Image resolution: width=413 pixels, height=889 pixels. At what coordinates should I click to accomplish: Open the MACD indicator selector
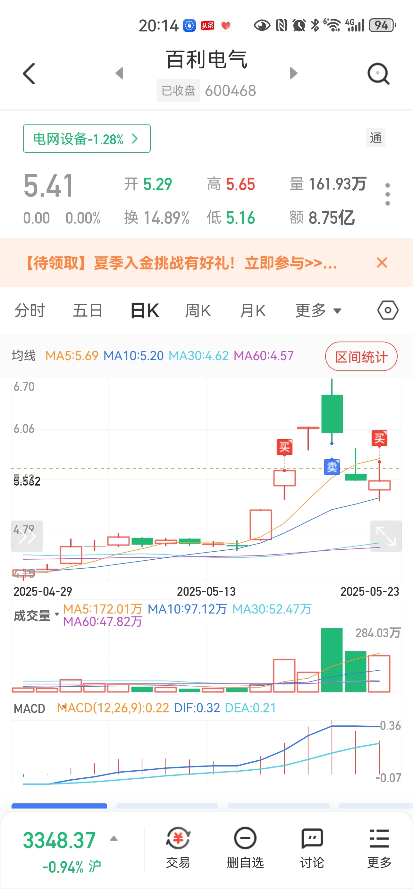click(x=29, y=708)
